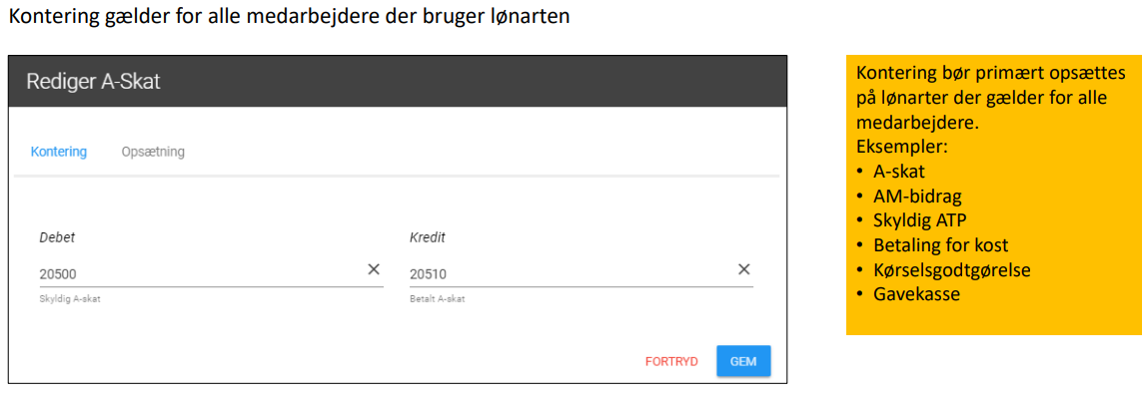This screenshot has height=404, width=1145.
Task: Cancel changes with the FORTRYD button
Action: tap(671, 361)
